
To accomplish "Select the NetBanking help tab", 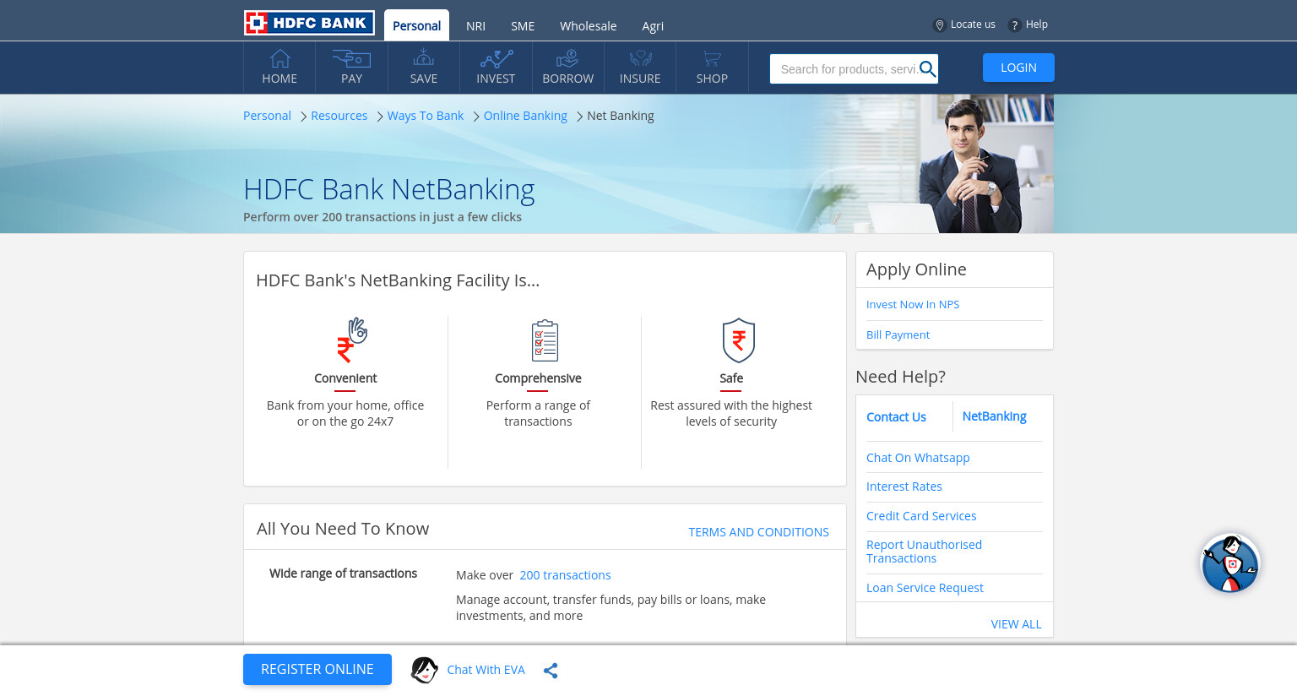I will pos(994,416).
